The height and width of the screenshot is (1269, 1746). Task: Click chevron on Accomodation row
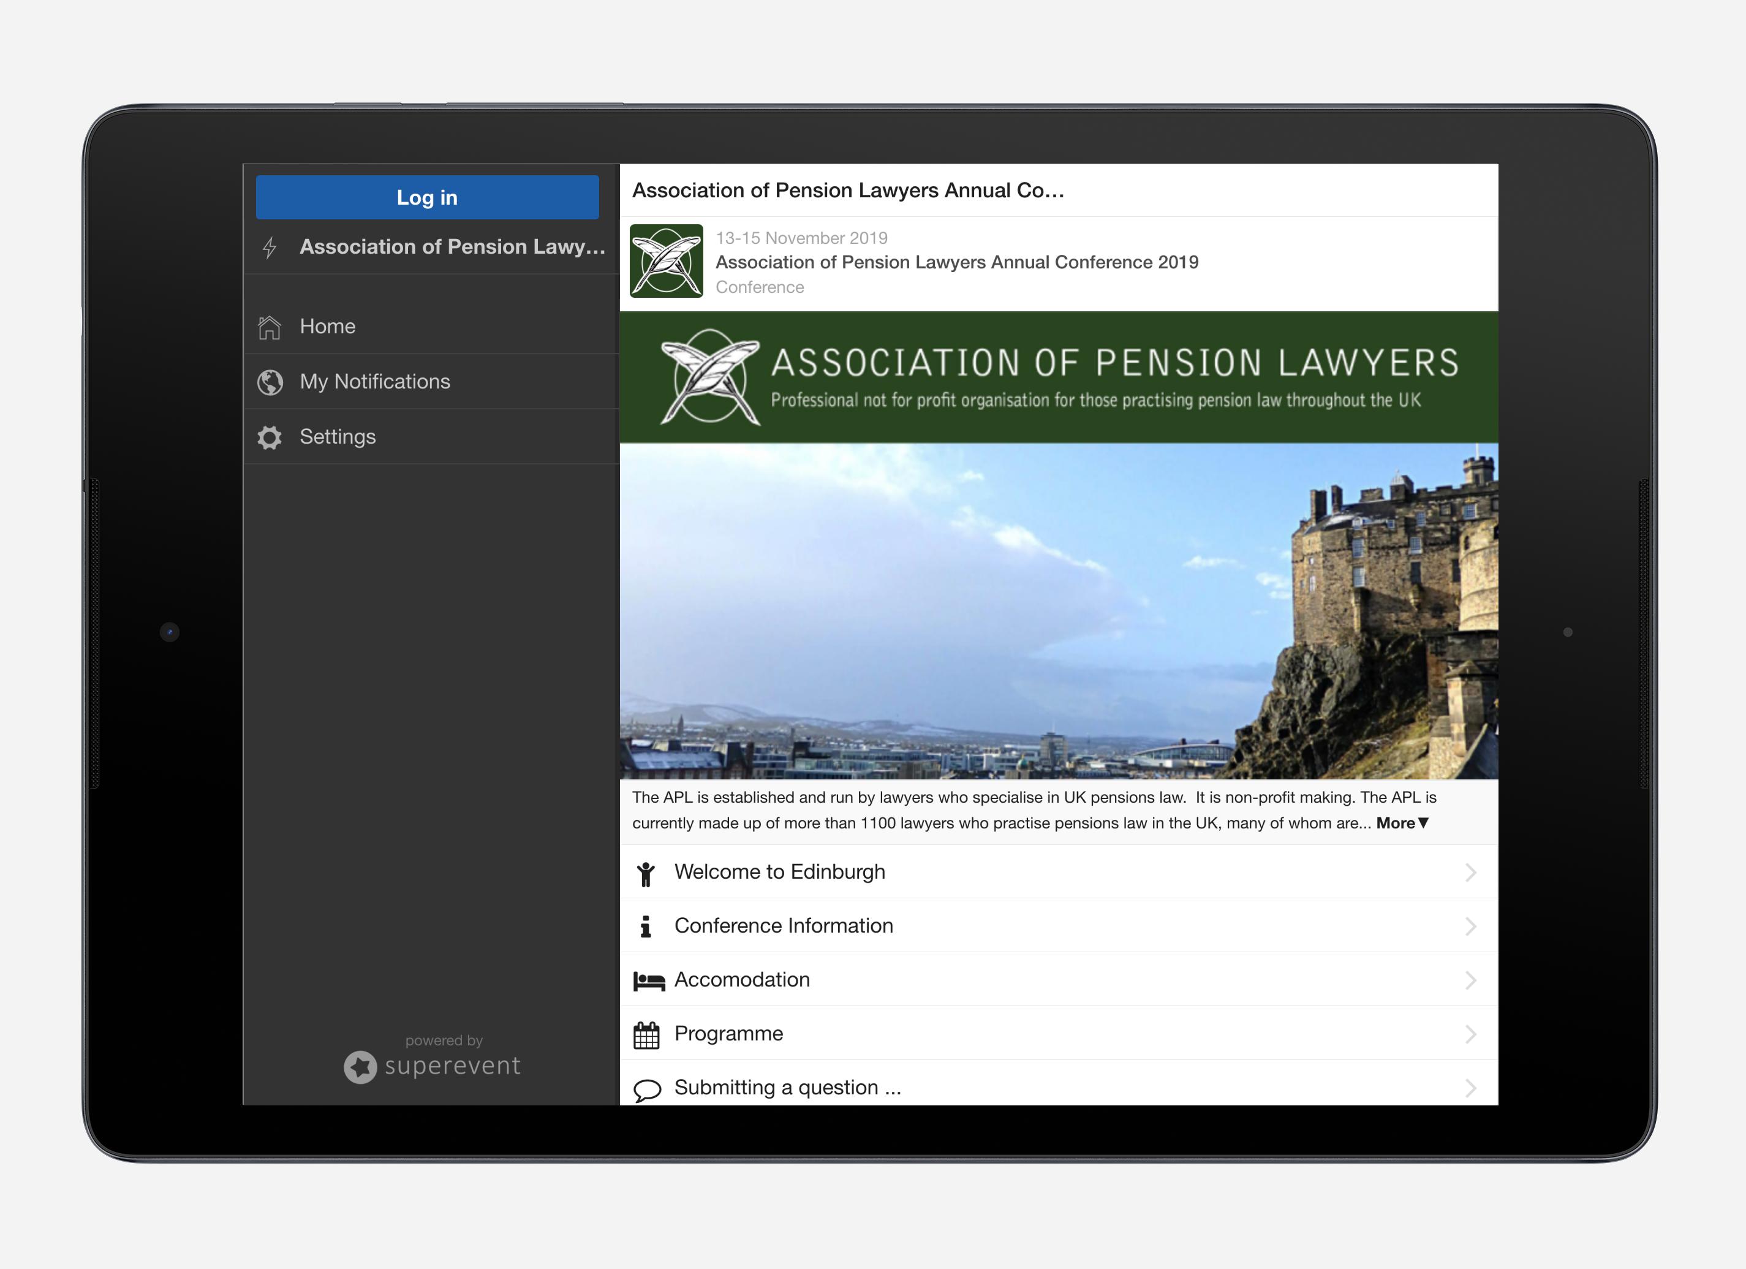click(1470, 980)
